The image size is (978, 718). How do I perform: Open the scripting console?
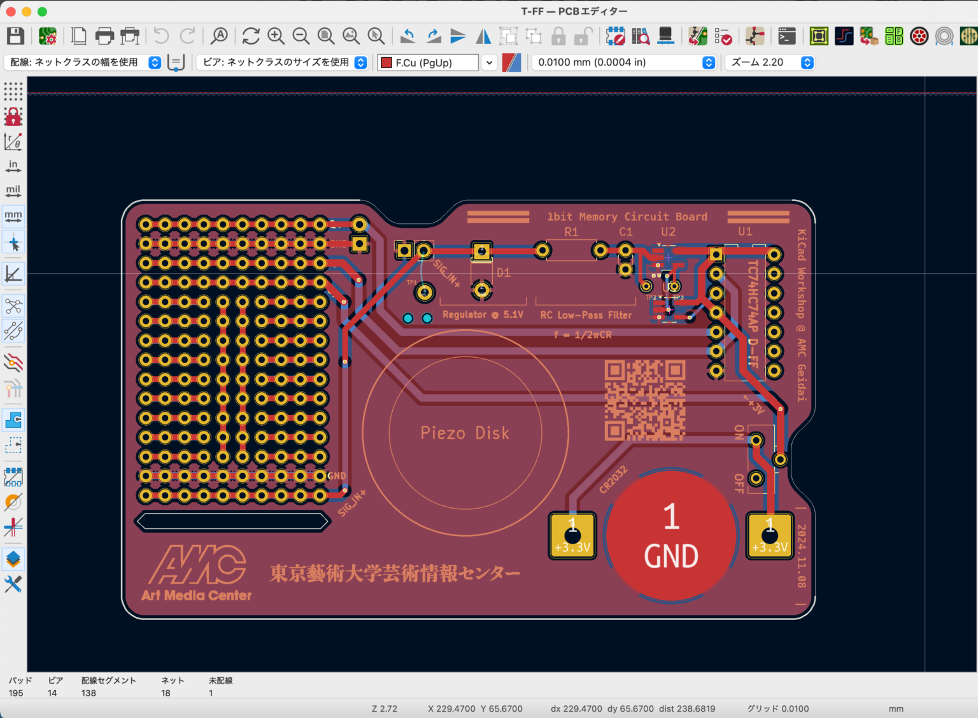point(786,36)
